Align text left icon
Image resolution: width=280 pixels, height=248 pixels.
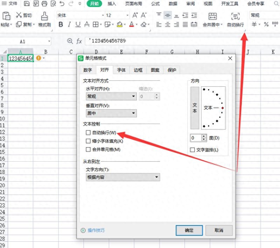(159, 24)
